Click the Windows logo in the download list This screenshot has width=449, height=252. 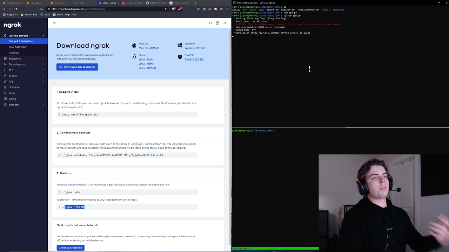click(180, 45)
